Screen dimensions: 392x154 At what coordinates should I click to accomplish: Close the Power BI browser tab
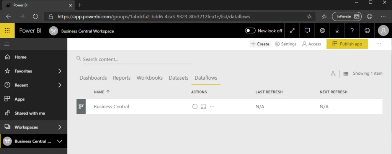click(70, 5)
